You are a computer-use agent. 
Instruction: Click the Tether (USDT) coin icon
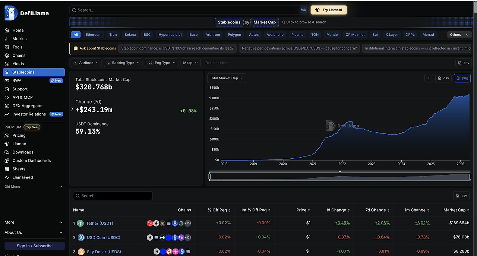(80, 224)
